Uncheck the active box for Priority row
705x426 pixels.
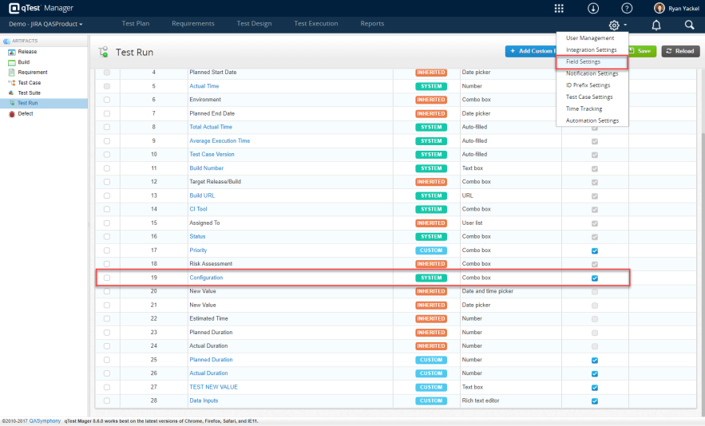point(594,250)
